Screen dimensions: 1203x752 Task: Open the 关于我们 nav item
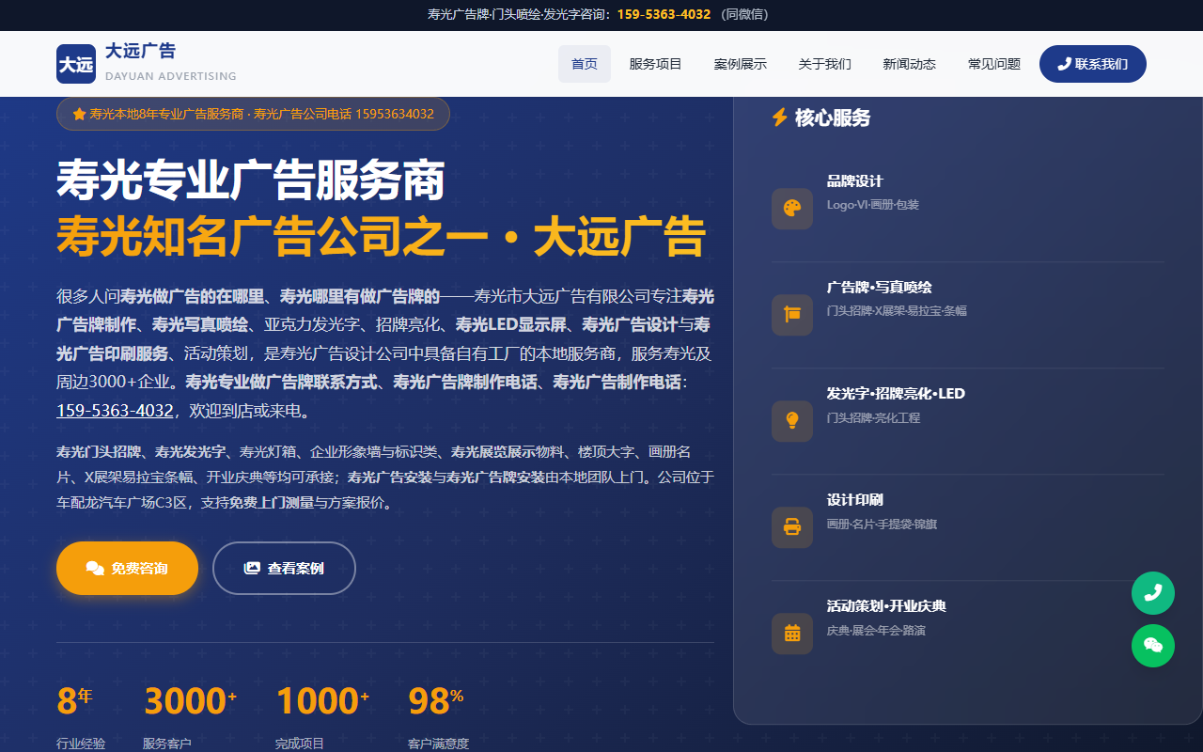click(825, 64)
